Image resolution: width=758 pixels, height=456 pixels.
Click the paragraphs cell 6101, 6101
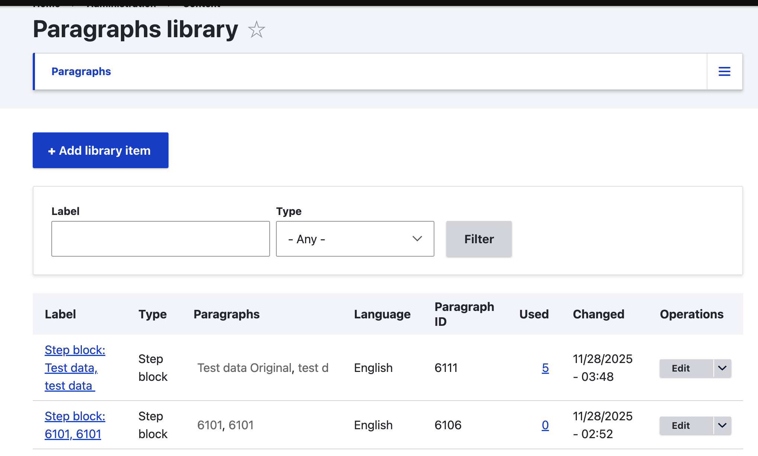click(x=225, y=425)
